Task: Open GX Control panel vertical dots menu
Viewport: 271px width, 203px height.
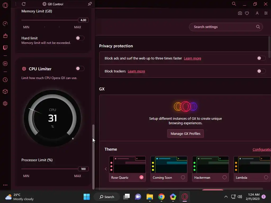Action: [16, 4]
